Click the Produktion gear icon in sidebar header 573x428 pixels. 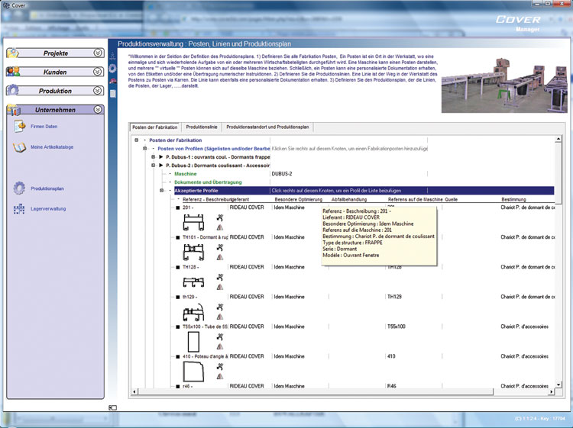[13, 90]
